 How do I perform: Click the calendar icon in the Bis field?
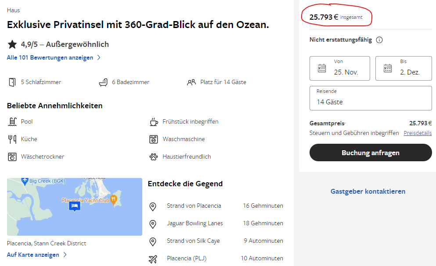tap(388, 68)
